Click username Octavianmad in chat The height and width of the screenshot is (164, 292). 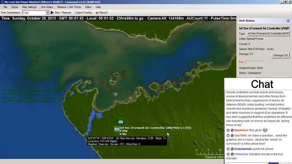pyautogui.click(x=243, y=149)
